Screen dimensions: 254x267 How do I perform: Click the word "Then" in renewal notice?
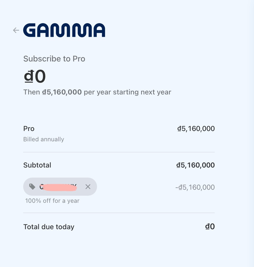click(x=31, y=92)
